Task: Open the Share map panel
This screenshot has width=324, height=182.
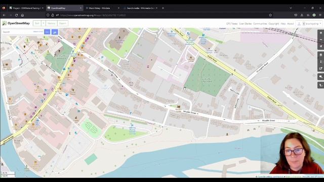Action: (x=320, y=68)
